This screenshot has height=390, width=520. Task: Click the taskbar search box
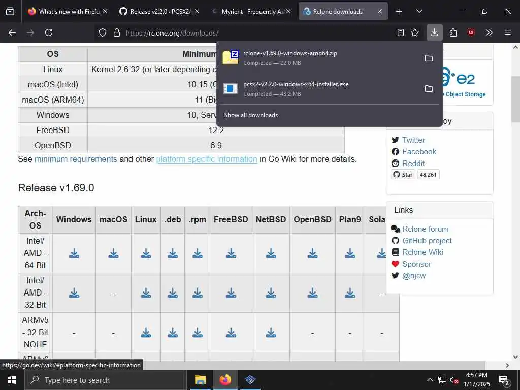point(105,380)
